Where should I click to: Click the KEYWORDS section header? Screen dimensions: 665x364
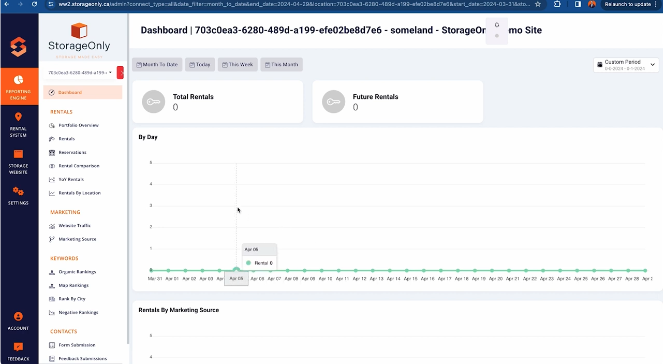(x=64, y=258)
